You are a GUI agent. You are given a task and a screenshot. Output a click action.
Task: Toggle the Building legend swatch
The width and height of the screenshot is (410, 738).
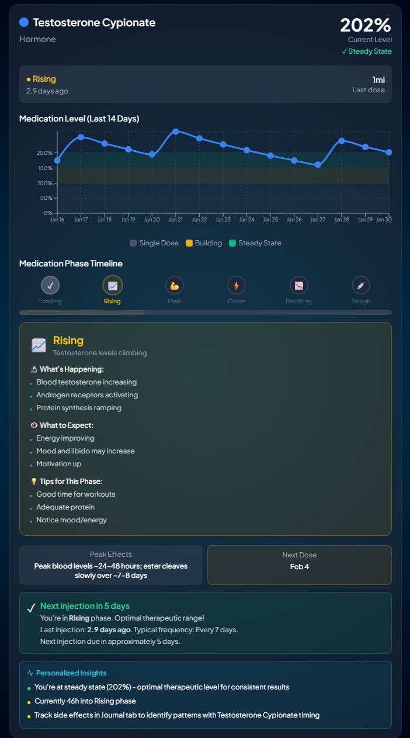(189, 243)
